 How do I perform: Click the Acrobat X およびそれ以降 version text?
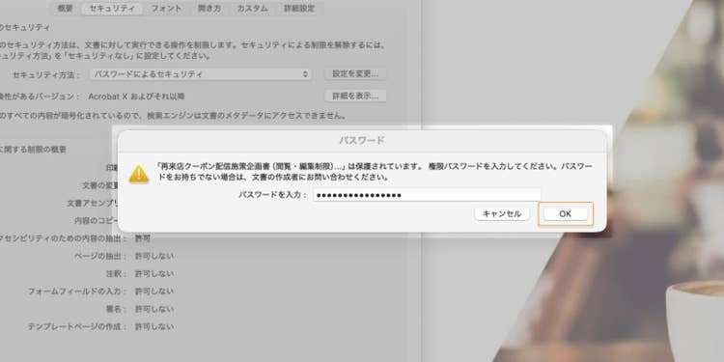(137, 97)
